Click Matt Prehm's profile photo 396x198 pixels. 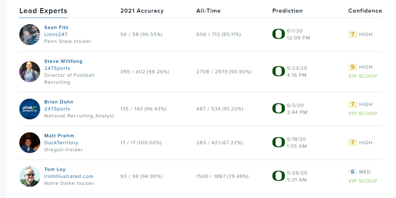coord(30,142)
